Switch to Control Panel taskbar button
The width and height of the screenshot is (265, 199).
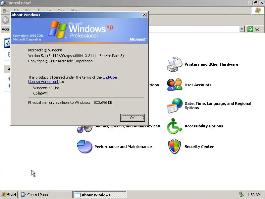coord(46,195)
